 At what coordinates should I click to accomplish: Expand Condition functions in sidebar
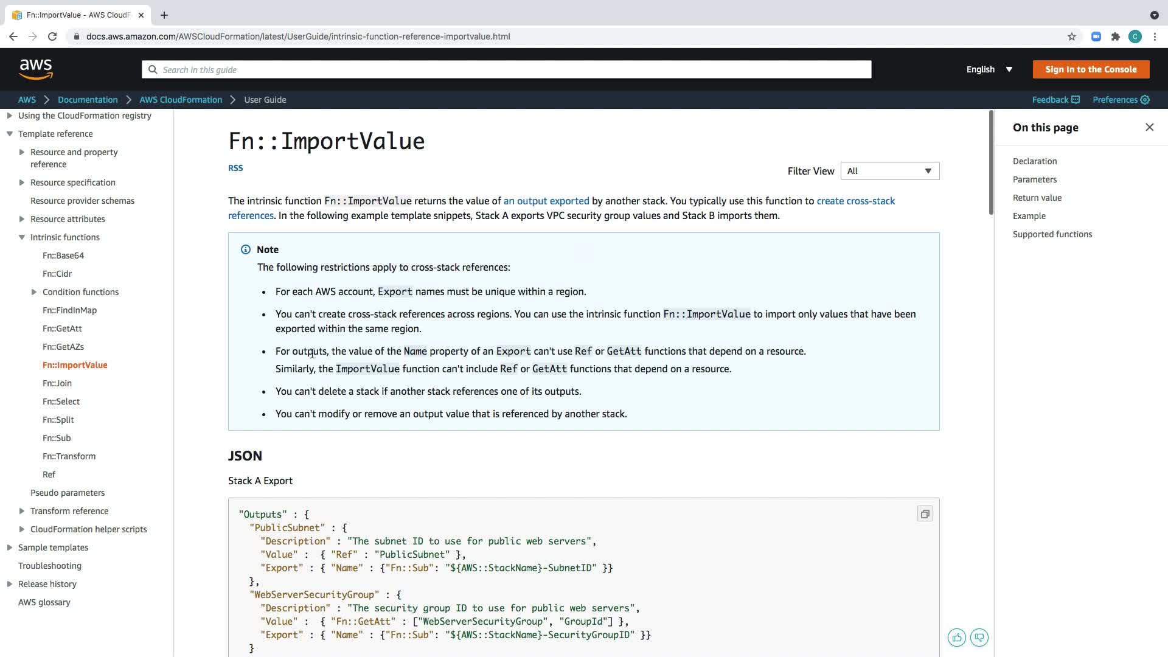coord(34,292)
